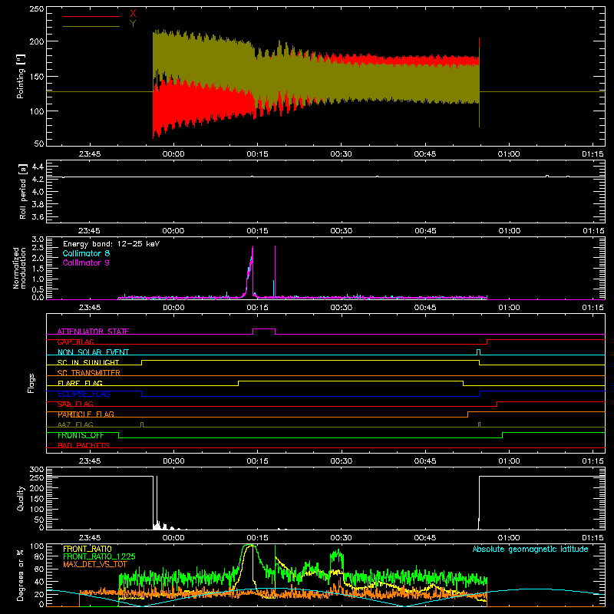Click the short NON_SOLAR_EVENT pulse near 00:55

coord(478,352)
